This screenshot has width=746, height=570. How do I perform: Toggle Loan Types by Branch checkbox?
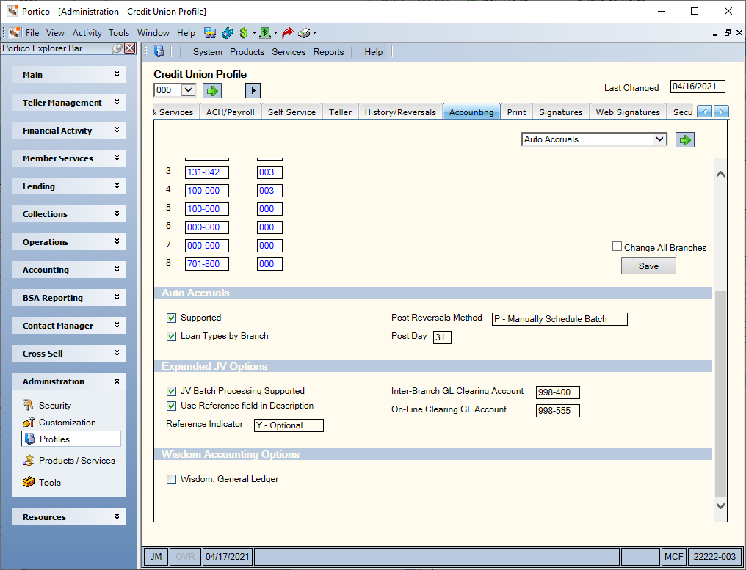point(171,336)
